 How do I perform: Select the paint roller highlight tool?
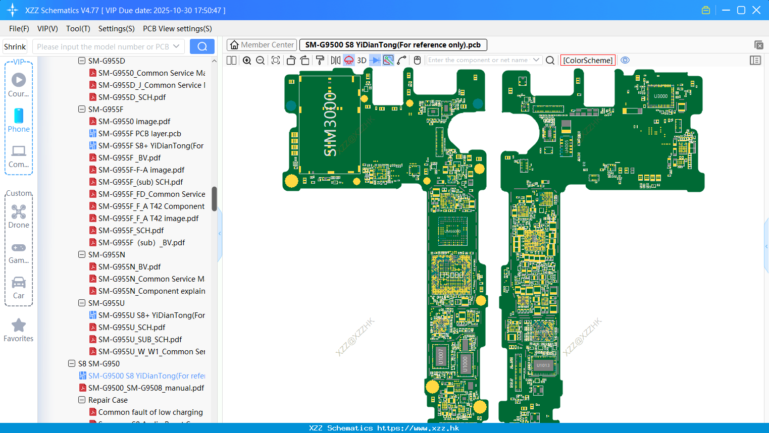point(320,60)
